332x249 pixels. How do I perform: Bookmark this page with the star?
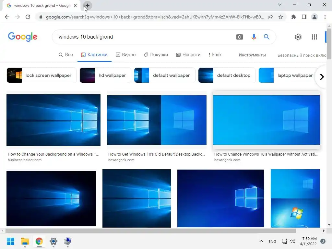(x=281, y=17)
